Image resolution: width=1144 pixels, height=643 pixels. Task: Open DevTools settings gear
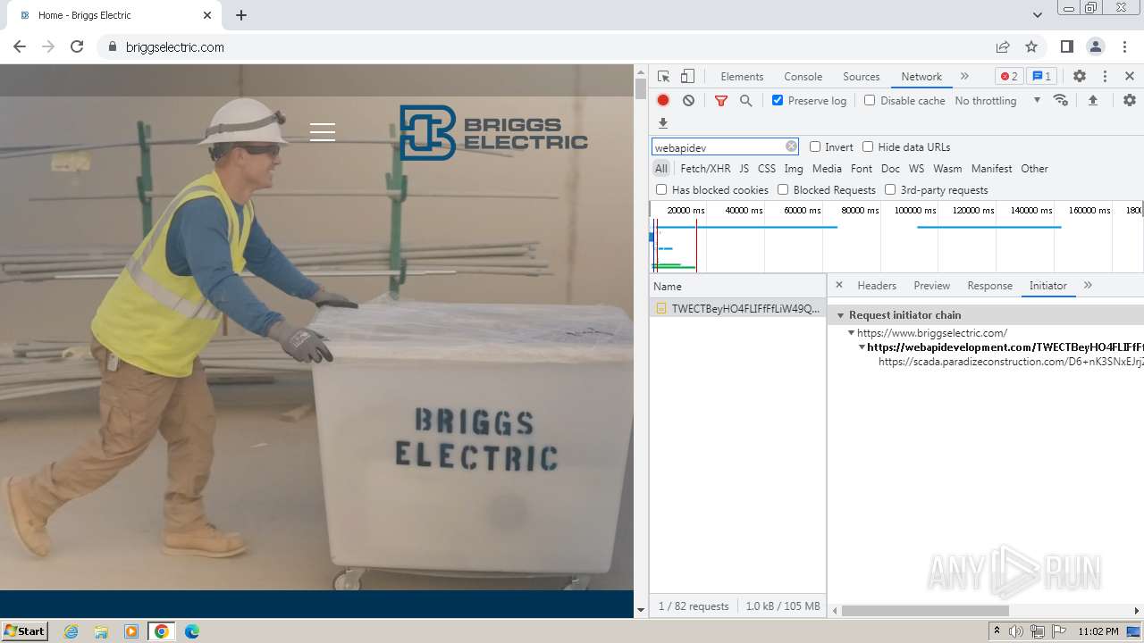coord(1079,77)
